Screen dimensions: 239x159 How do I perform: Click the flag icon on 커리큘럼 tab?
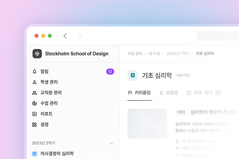point(130,93)
